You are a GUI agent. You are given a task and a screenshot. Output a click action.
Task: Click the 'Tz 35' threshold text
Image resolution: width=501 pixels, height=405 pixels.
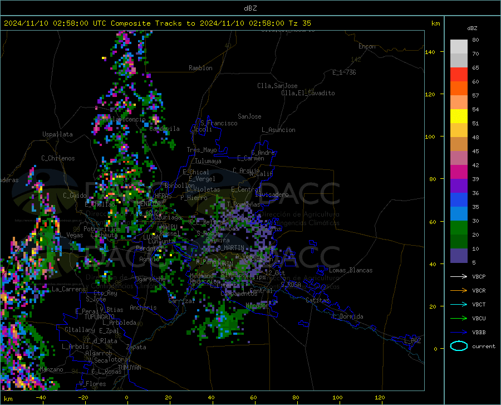(x=299, y=23)
